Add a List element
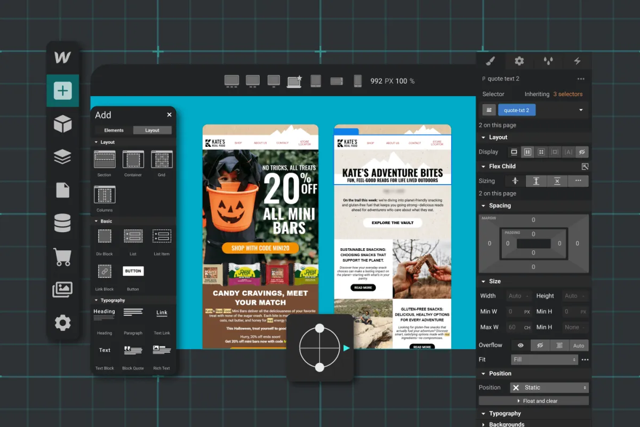This screenshot has height=427, width=640. pos(133,236)
